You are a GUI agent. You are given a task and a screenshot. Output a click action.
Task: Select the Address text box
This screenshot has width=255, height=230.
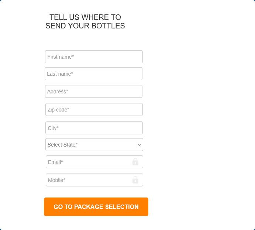[94, 92]
